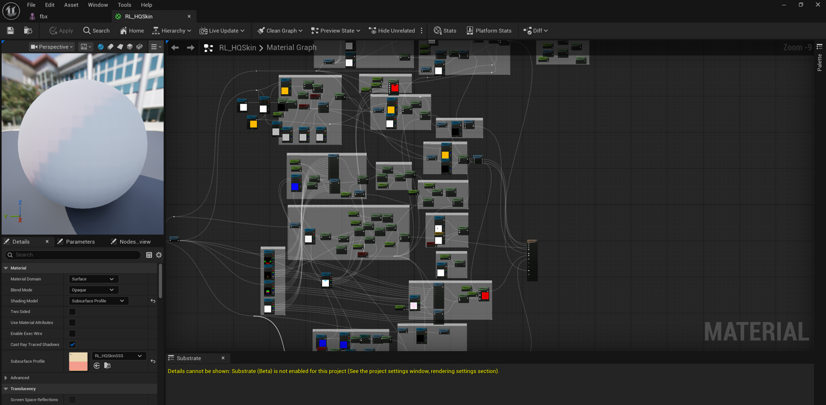Viewport: 826px width, 405px height.
Task: Open the Diff dropdown
Action: 535,31
